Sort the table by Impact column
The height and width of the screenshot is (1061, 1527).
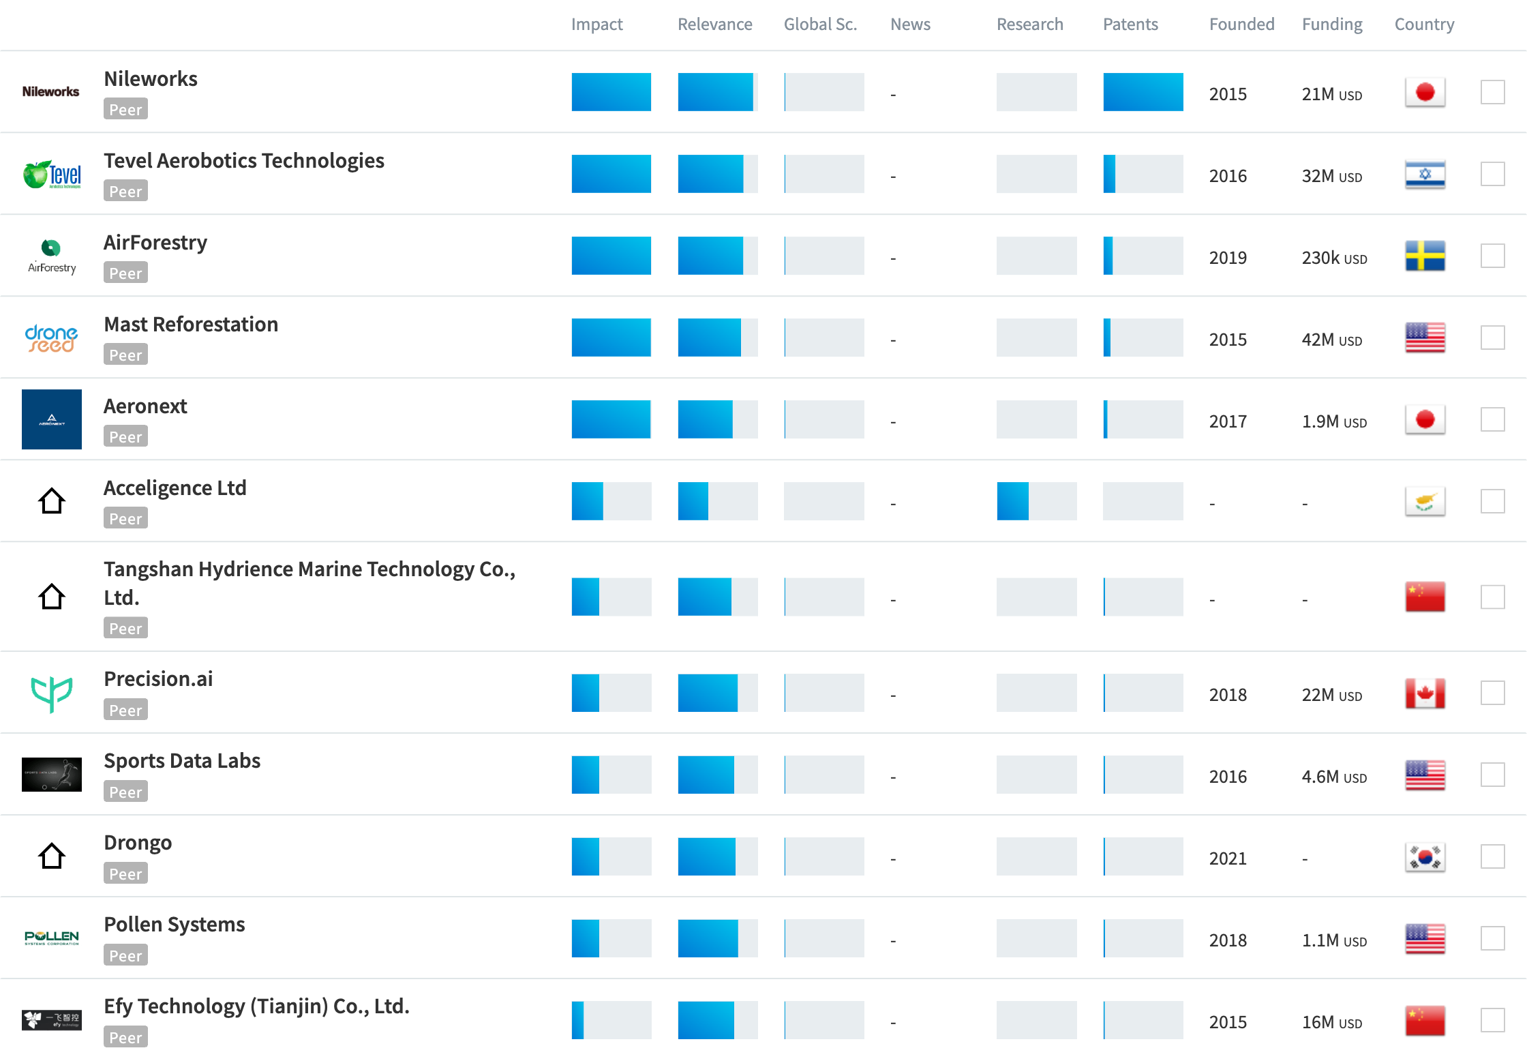(x=596, y=25)
